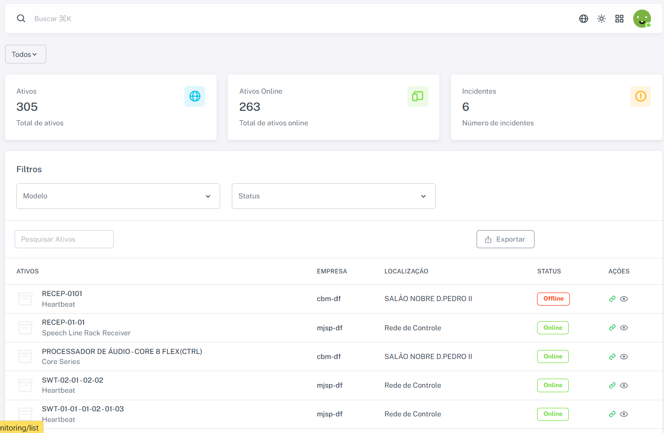
Task: Click the AÇÕES column header
Action: (x=619, y=271)
